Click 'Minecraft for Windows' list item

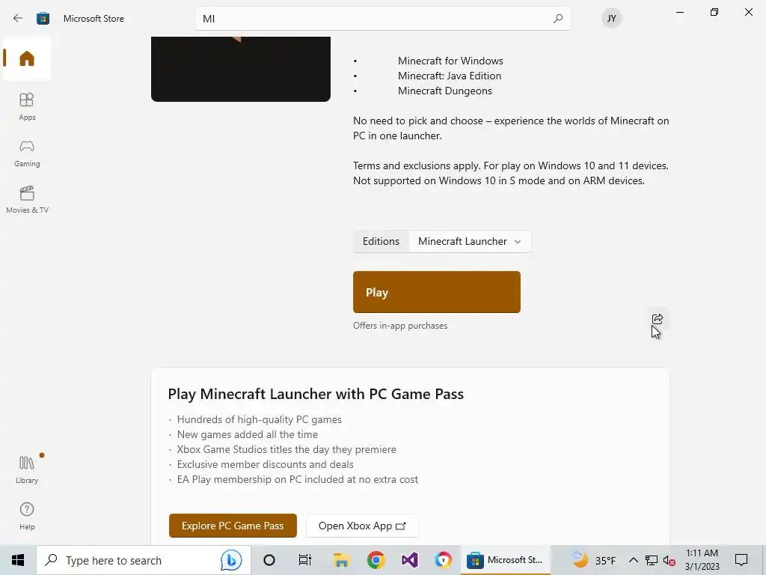tap(450, 61)
